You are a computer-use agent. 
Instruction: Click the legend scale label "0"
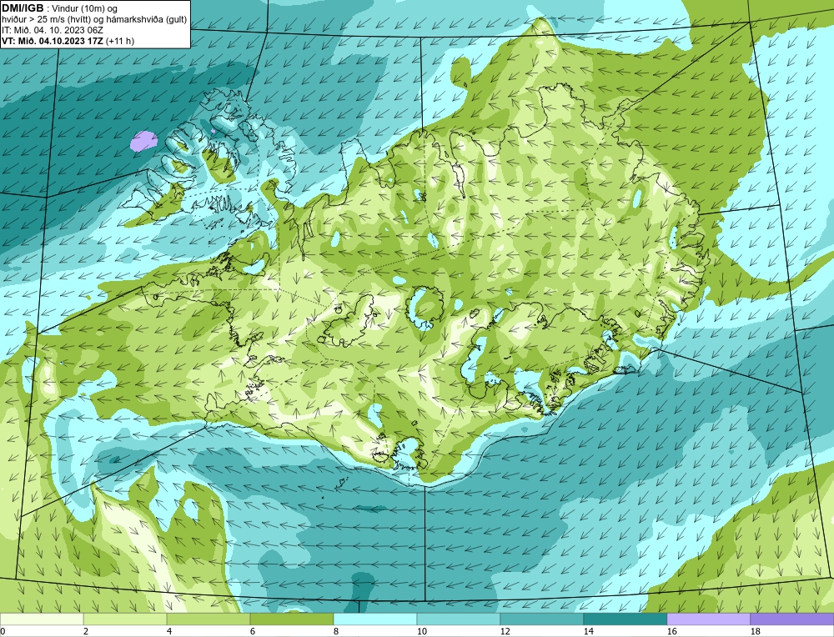(x=3, y=631)
